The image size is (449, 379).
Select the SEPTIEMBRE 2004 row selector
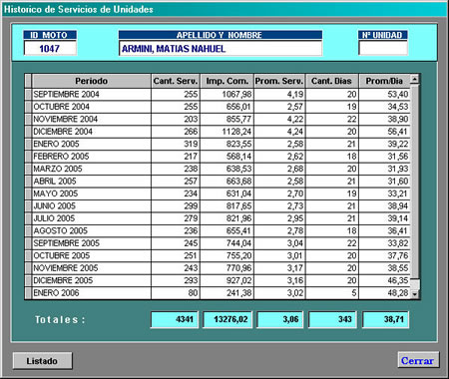click(28, 95)
